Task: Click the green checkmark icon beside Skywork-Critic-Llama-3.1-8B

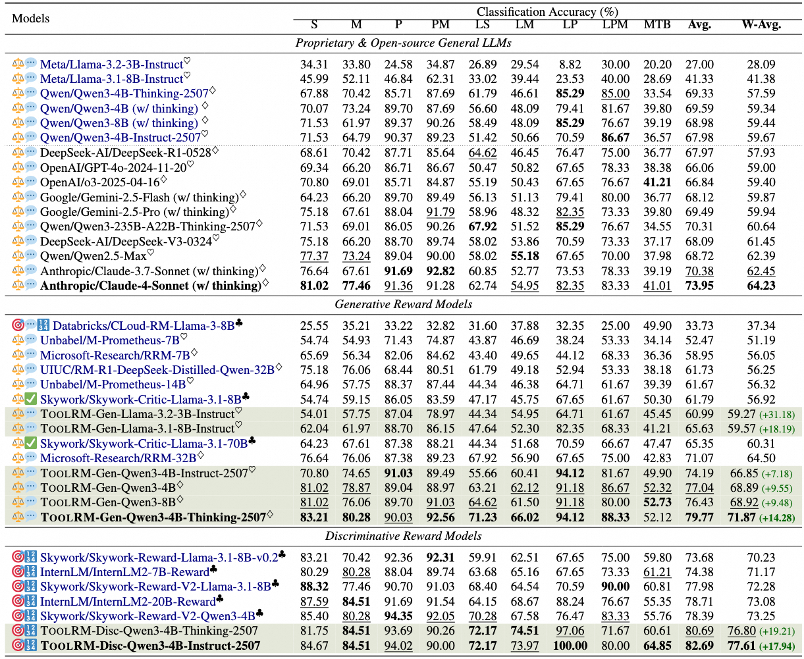Action: click(x=31, y=399)
